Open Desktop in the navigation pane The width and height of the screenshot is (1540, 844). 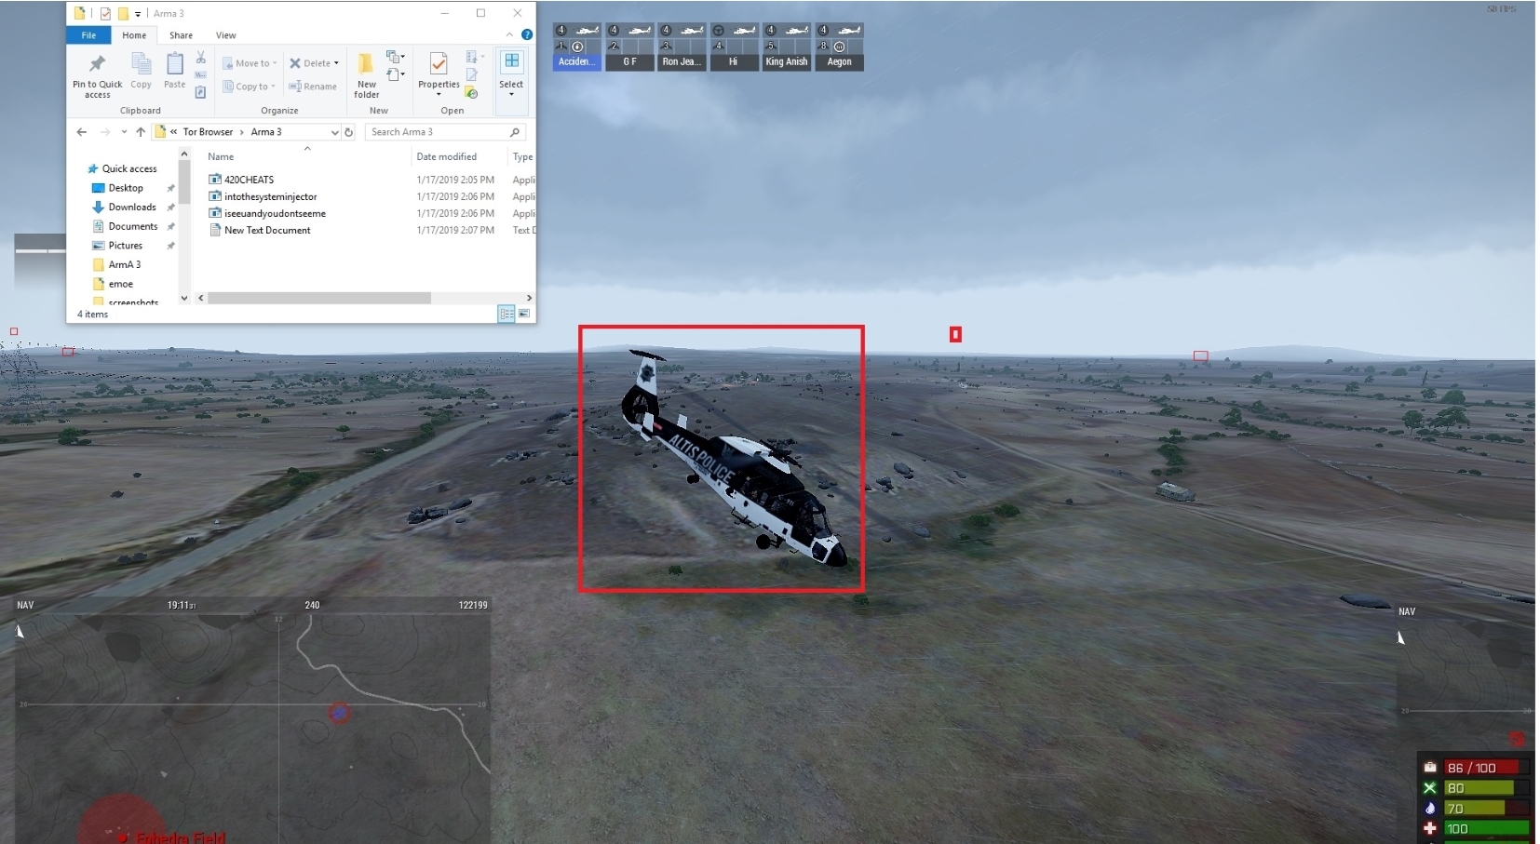tap(126, 188)
